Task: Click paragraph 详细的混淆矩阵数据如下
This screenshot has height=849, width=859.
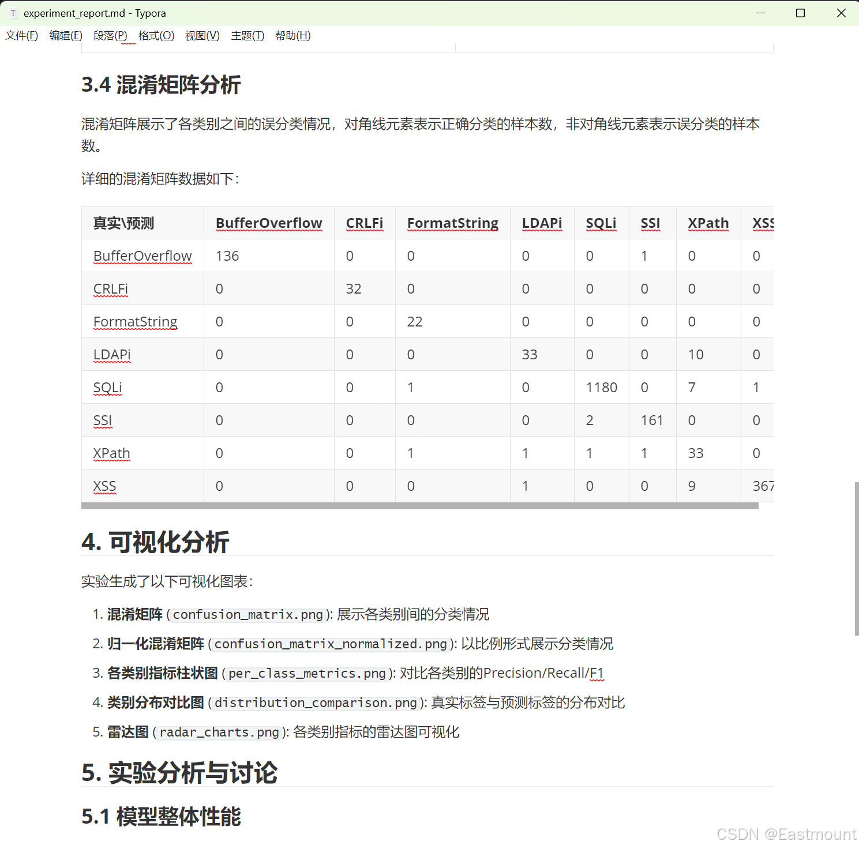Action: pos(160,179)
